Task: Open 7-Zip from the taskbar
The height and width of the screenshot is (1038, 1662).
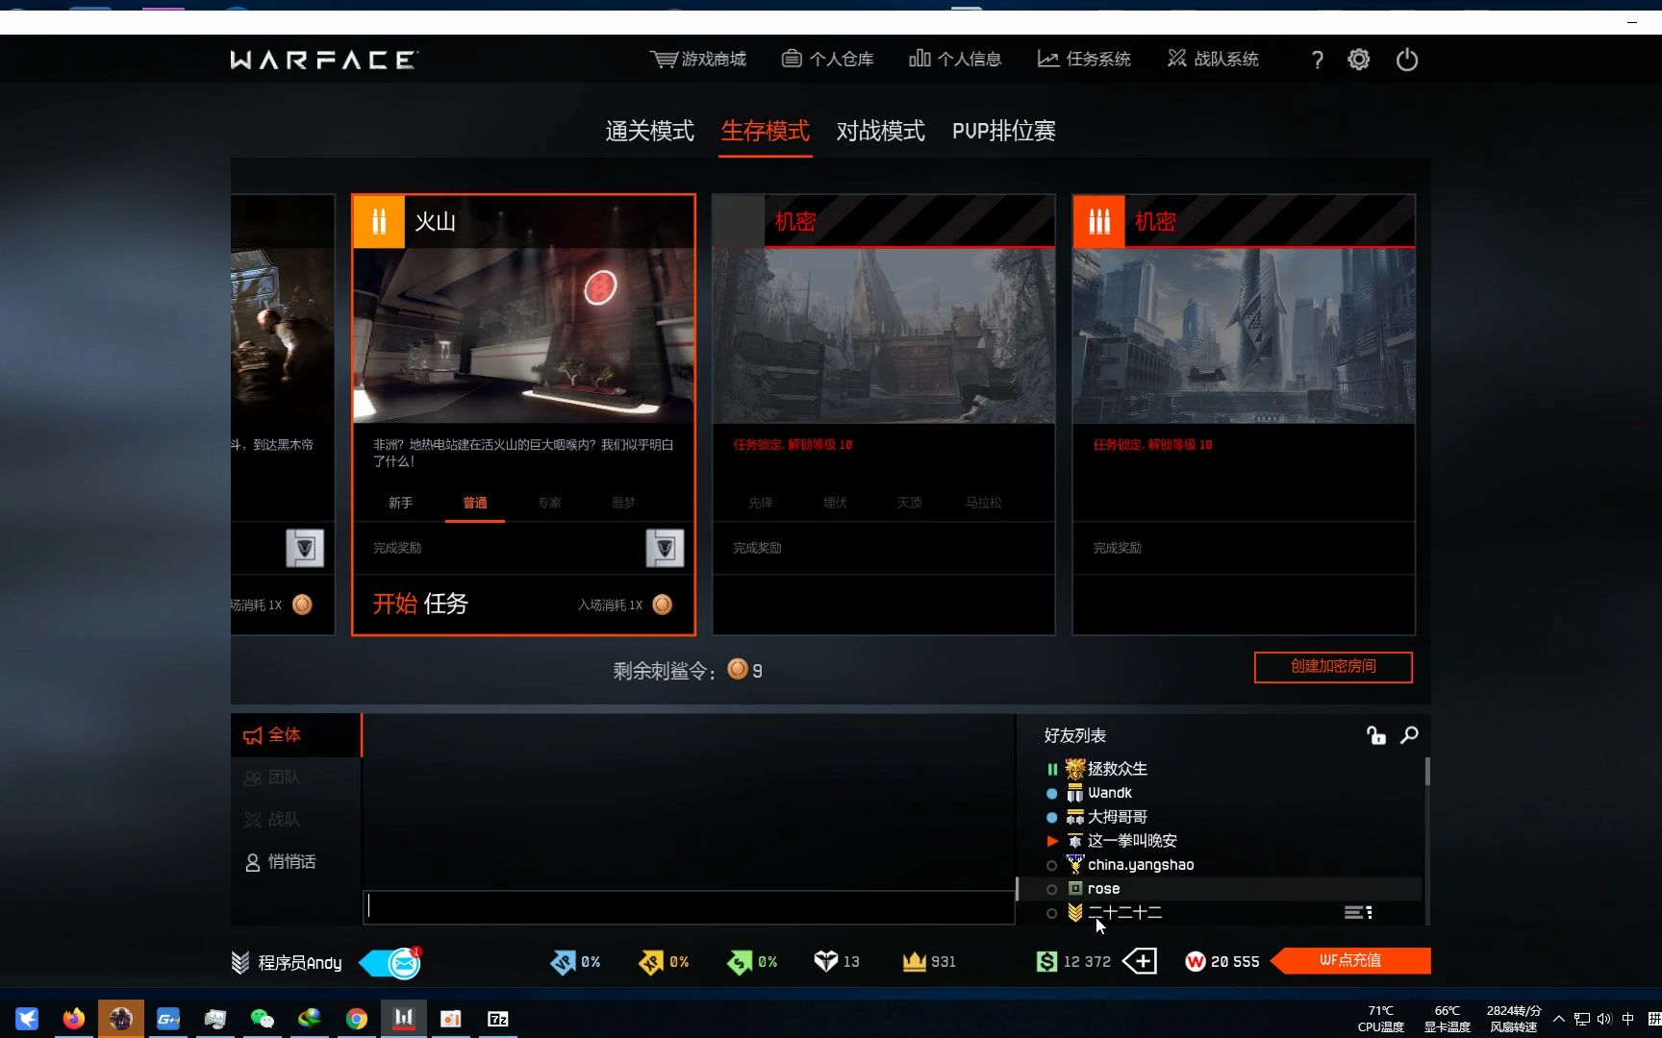Action: [x=497, y=1019]
